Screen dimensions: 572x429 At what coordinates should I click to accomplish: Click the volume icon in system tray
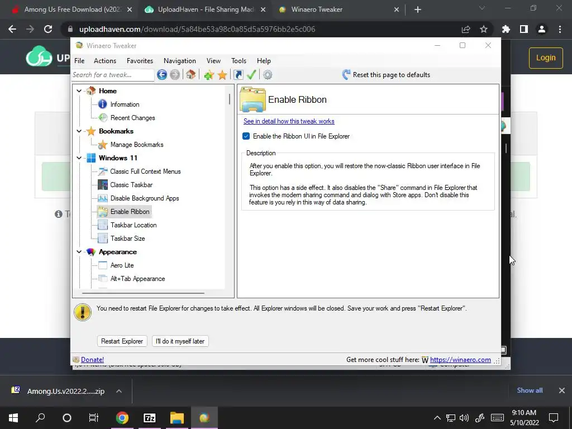[464, 418]
